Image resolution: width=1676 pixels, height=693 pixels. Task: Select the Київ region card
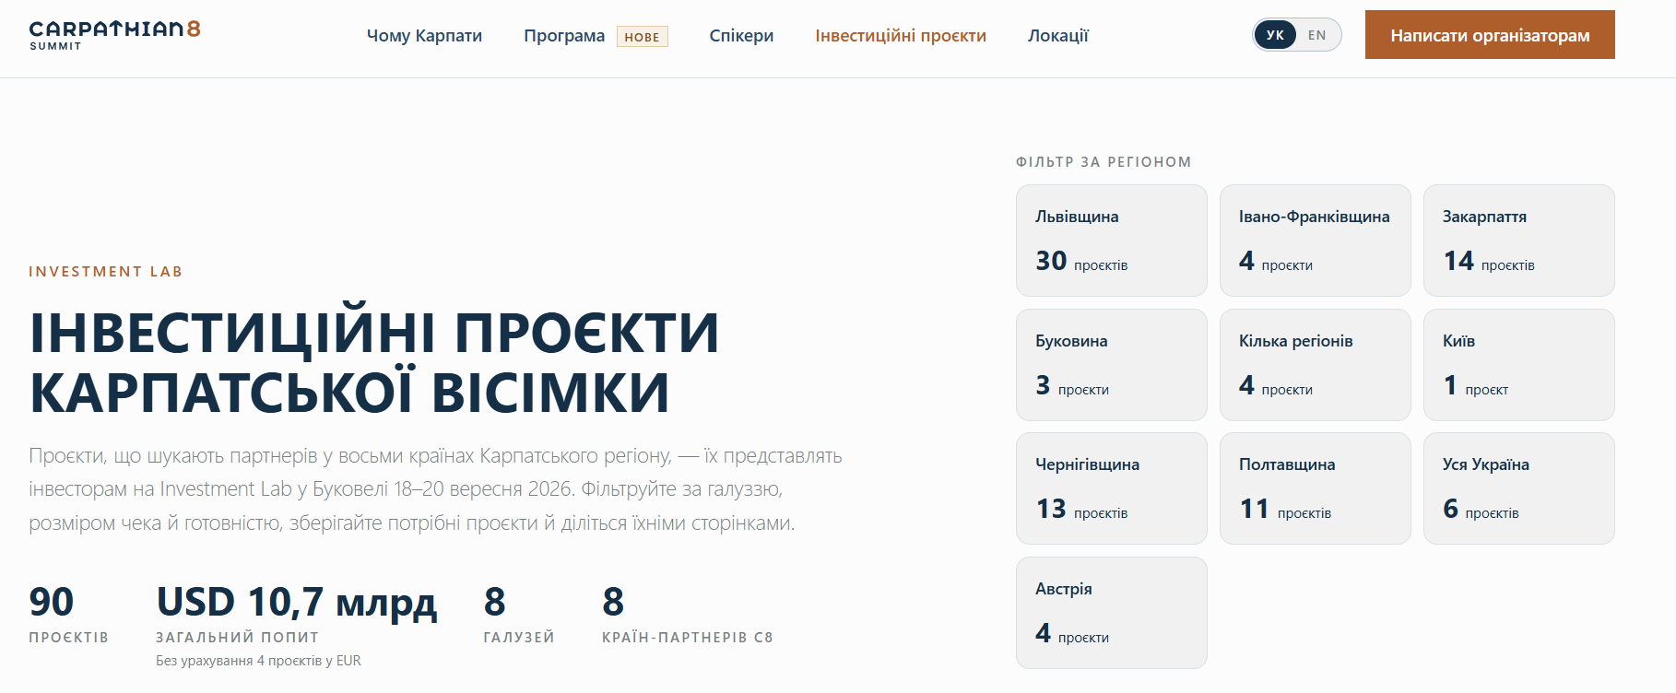click(1519, 365)
